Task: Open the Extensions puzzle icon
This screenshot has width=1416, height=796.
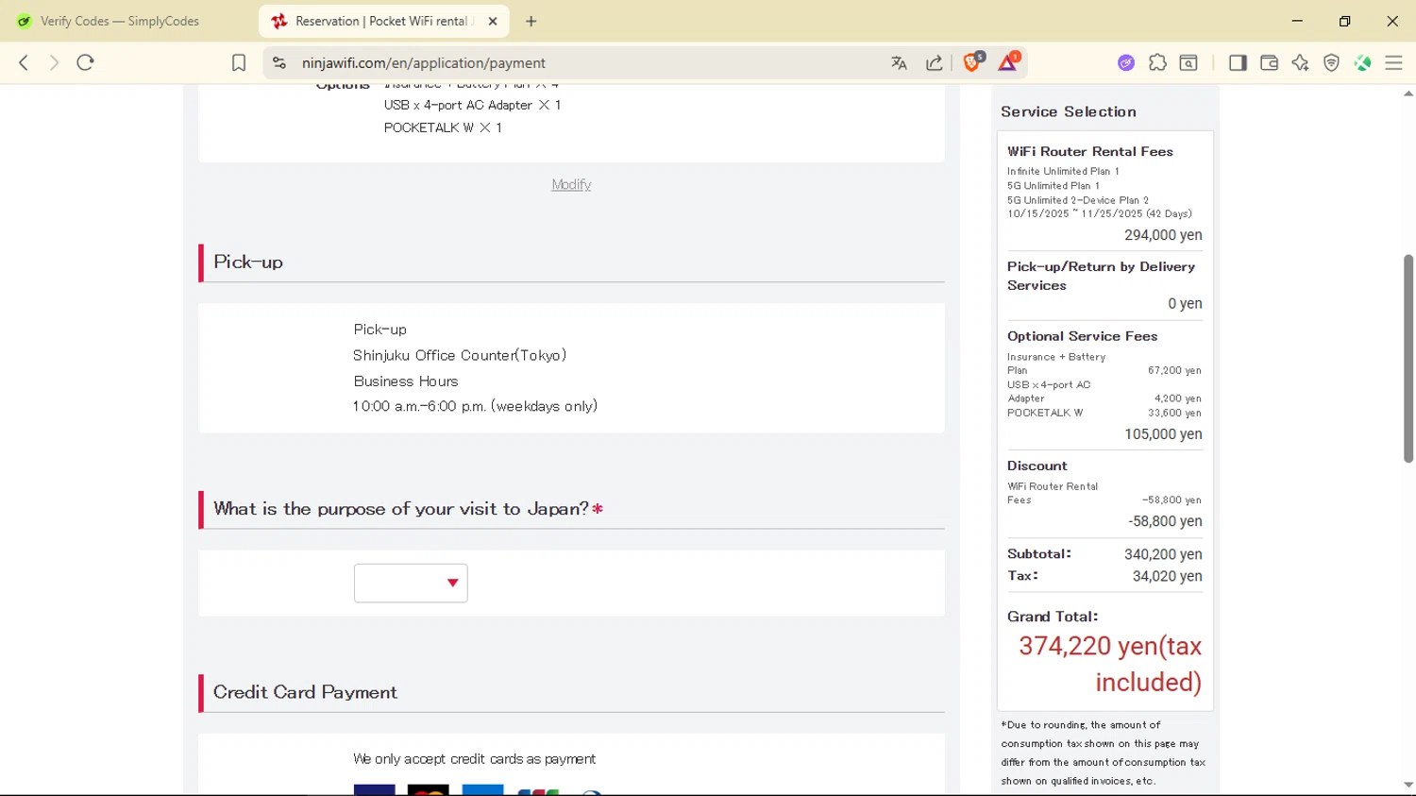Action: click(x=1157, y=63)
